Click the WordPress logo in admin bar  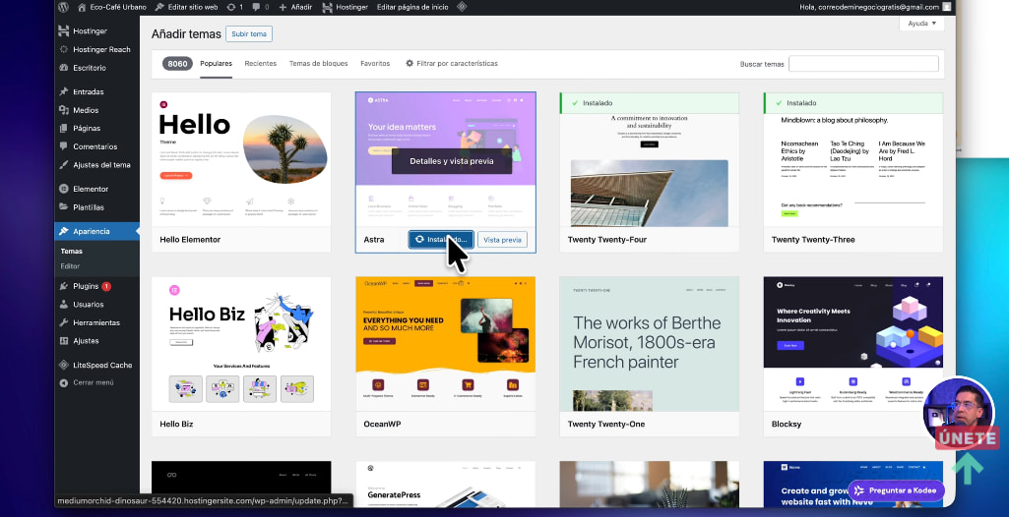point(63,7)
